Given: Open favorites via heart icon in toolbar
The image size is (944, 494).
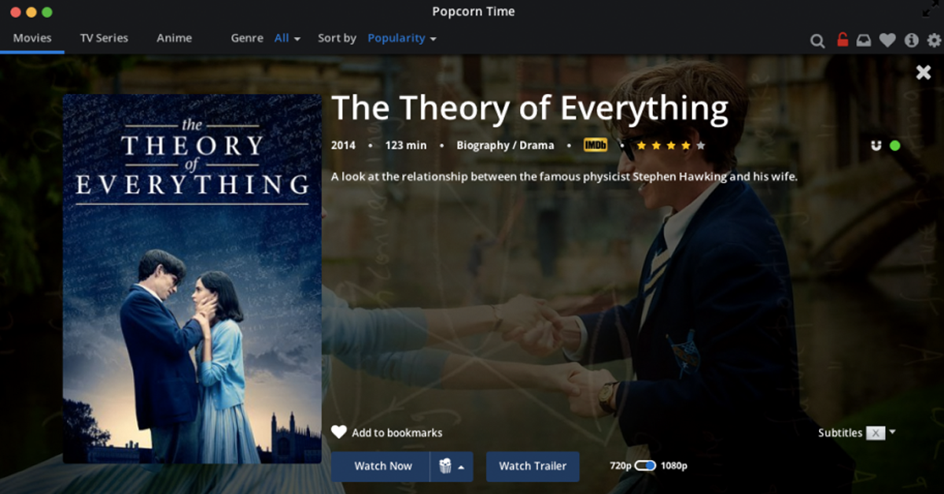Looking at the screenshot, I should [x=887, y=40].
